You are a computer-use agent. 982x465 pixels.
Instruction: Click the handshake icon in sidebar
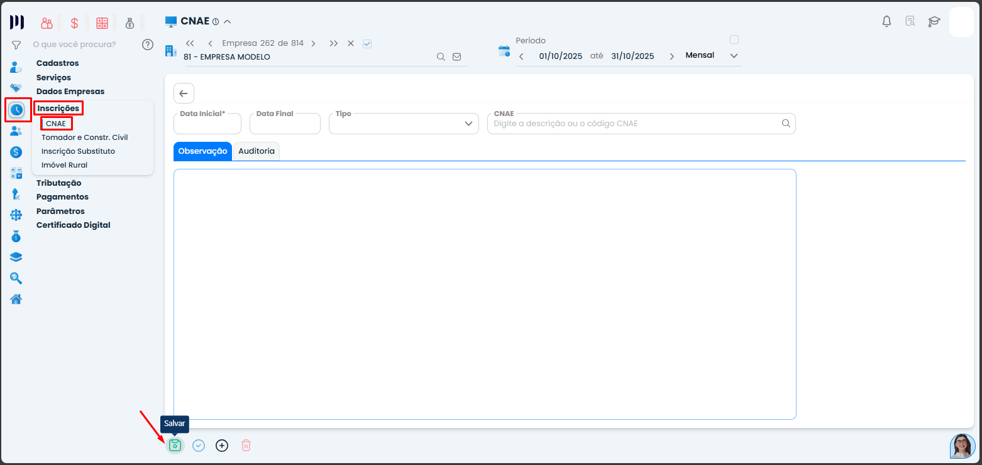coord(16,88)
